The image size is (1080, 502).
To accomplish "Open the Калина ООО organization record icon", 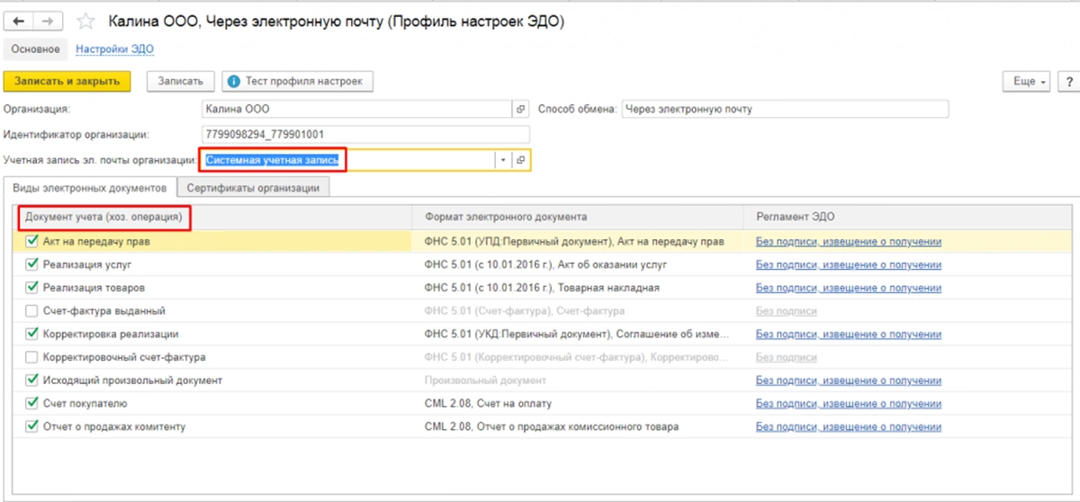I will click(x=520, y=109).
